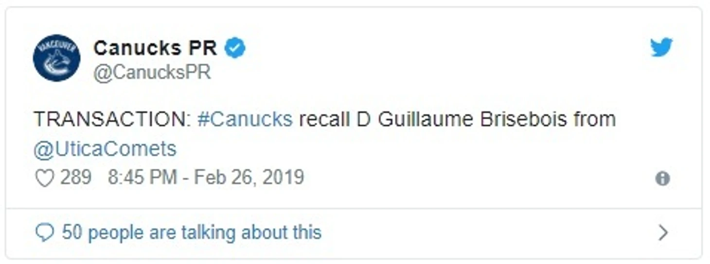Image resolution: width=710 pixels, height=264 pixels.
Task: Click the name Guillaume Brisebois in tweet
Action: [x=472, y=119]
